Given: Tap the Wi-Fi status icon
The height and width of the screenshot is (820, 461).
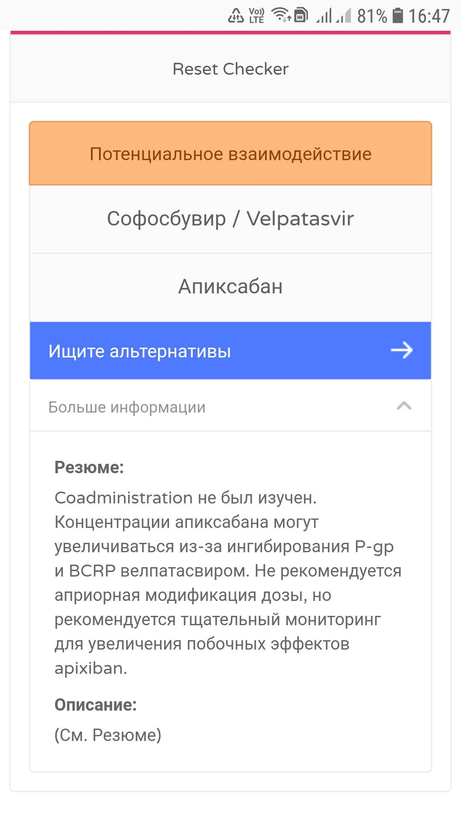Looking at the screenshot, I should (282, 15).
